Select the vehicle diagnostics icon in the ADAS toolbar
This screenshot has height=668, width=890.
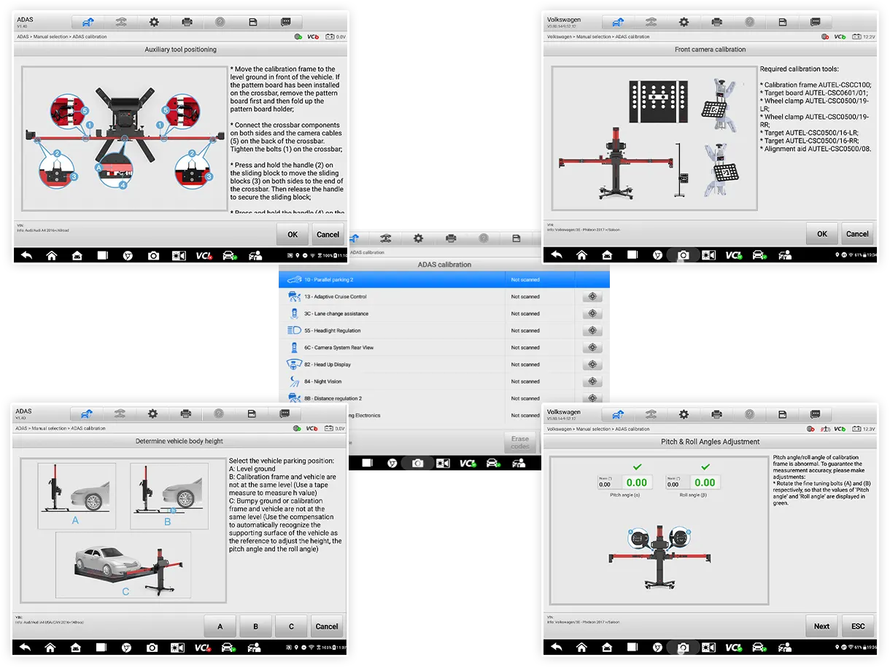pyautogui.click(x=88, y=22)
